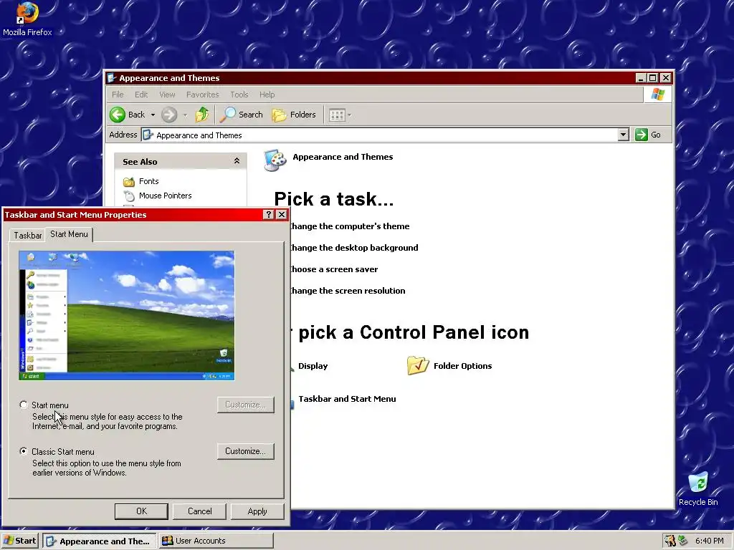Switch to the Taskbar tab

[x=28, y=235]
